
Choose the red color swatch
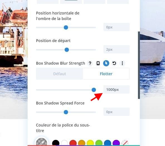pyautogui.click(x=73, y=143)
